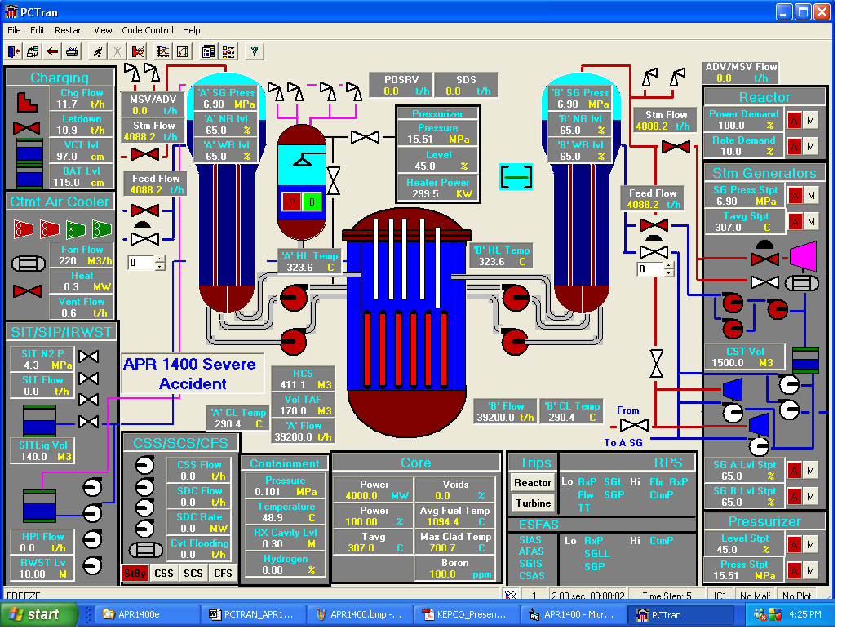This screenshot has height=629, width=842.
Task: Select the SCS mode button
Action: (x=193, y=574)
